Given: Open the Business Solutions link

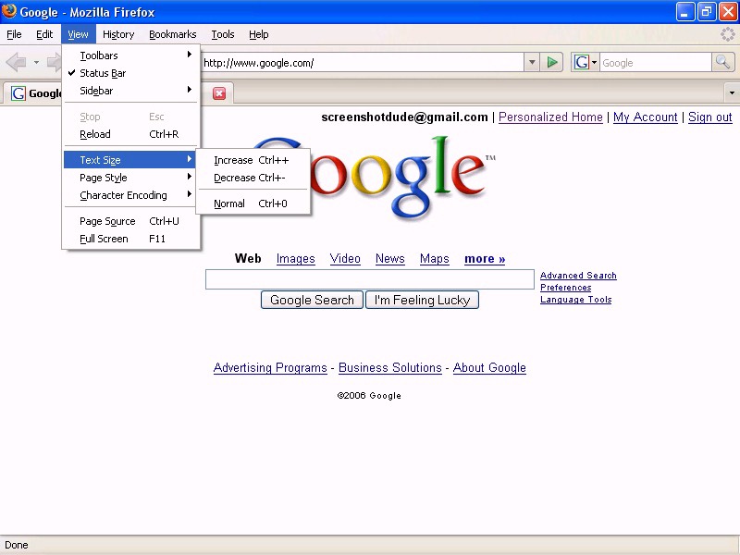Looking at the screenshot, I should [x=390, y=367].
